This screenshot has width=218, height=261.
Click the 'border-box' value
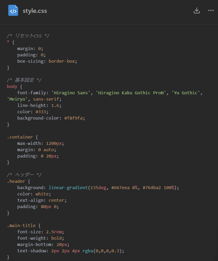coord(62,61)
